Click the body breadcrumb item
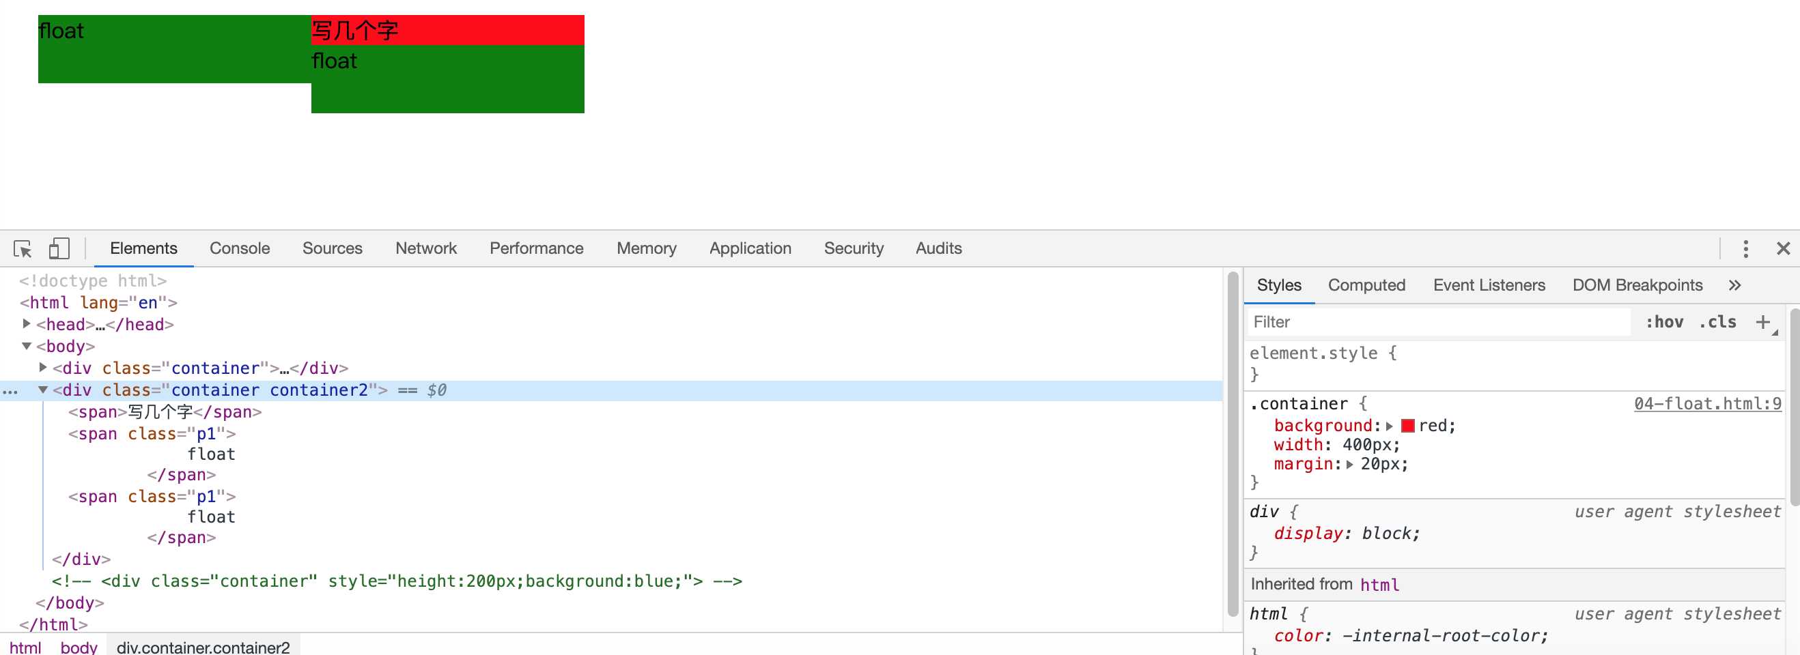Viewport: 1800px width, 655px height. (79, 647)
